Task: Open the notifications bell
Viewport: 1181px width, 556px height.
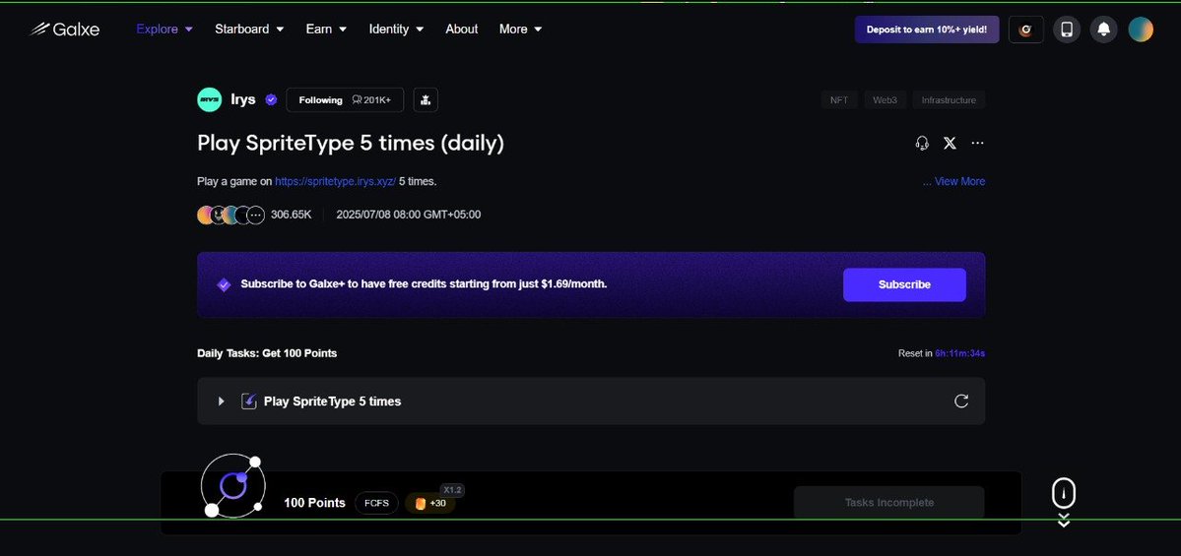Action: (x=1103, y=30)
